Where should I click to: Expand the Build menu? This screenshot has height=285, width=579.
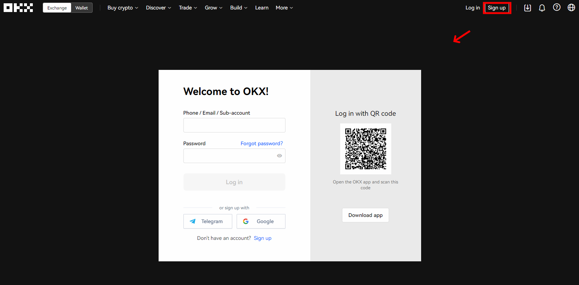[x=239, y=8]
